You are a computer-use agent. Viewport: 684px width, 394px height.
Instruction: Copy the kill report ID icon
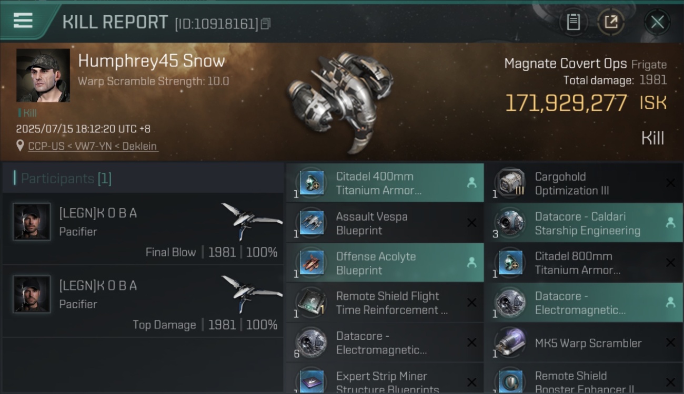click(x=266, y=24)
